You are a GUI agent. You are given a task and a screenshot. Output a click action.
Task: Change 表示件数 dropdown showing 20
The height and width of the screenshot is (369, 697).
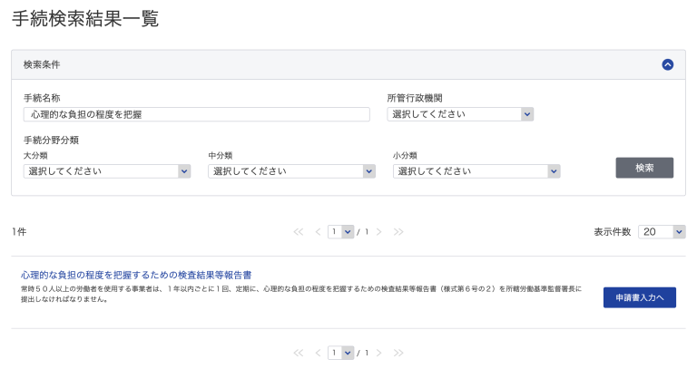pos(662,232)
